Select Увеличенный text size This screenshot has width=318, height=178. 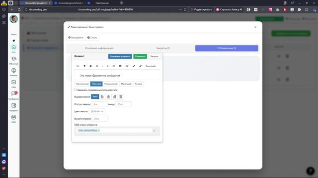82,84
